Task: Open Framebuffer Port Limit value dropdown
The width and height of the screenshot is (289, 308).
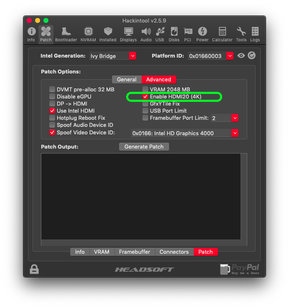Action: point(235,118)
